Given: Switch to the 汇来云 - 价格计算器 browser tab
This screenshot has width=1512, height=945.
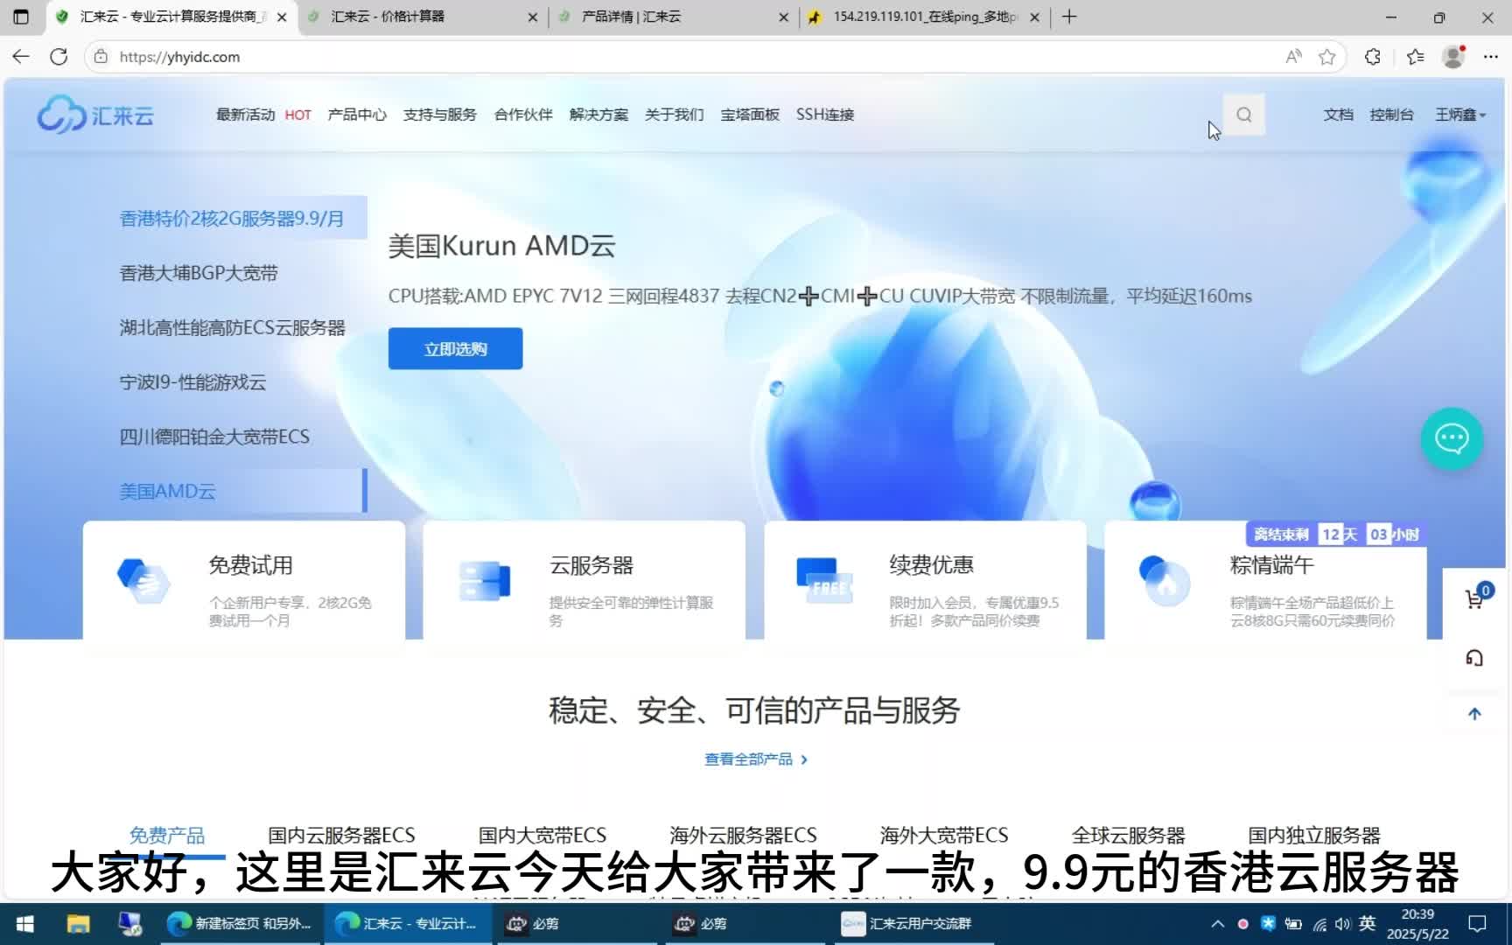Looking at the screenshot, I should [423, 17].
